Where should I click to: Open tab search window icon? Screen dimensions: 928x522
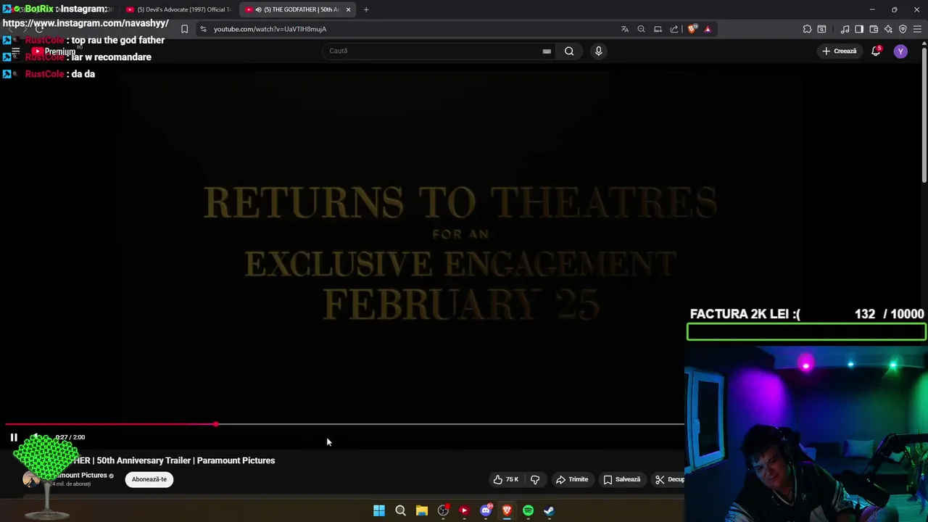pyautogui.click(x=821, y=29)
